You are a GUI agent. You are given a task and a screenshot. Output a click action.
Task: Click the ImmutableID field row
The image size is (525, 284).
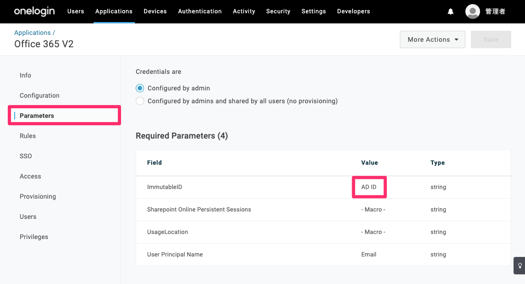(323, 187)
